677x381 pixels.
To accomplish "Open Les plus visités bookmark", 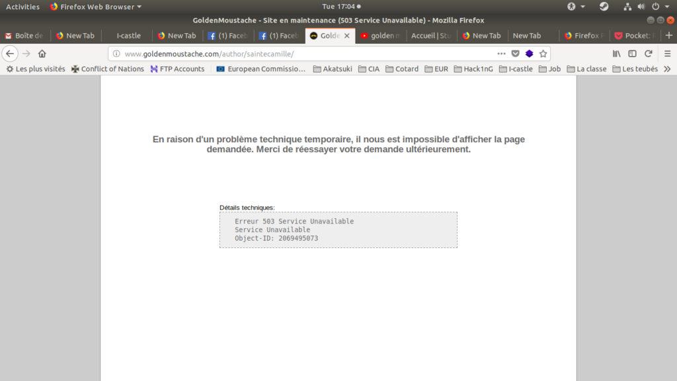I will 36,69.
